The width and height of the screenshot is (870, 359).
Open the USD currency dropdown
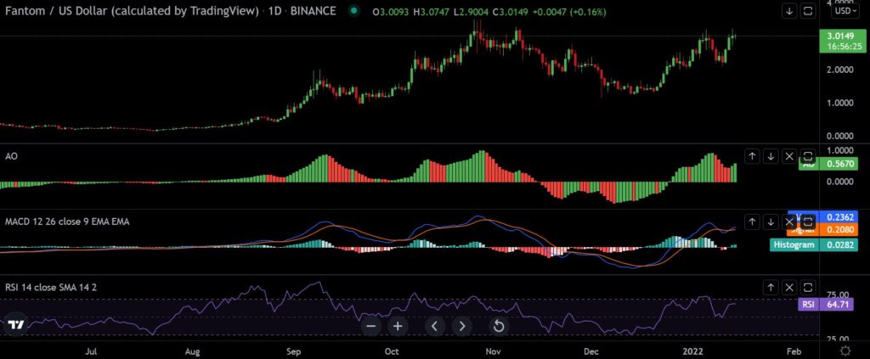pyautogui.click(x=845, y=10)
